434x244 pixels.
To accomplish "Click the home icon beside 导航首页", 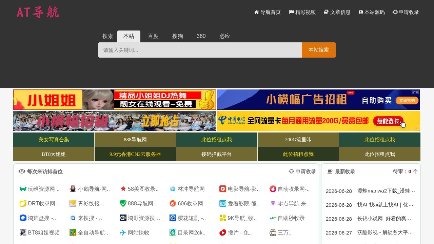I will (257, 12).
